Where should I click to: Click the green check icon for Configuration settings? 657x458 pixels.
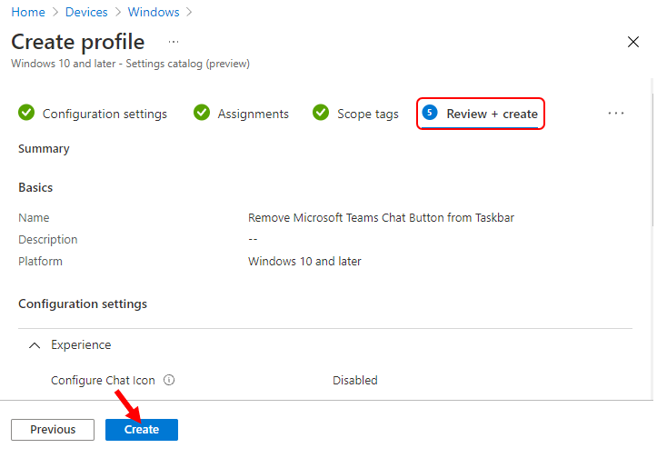point(26,113)
